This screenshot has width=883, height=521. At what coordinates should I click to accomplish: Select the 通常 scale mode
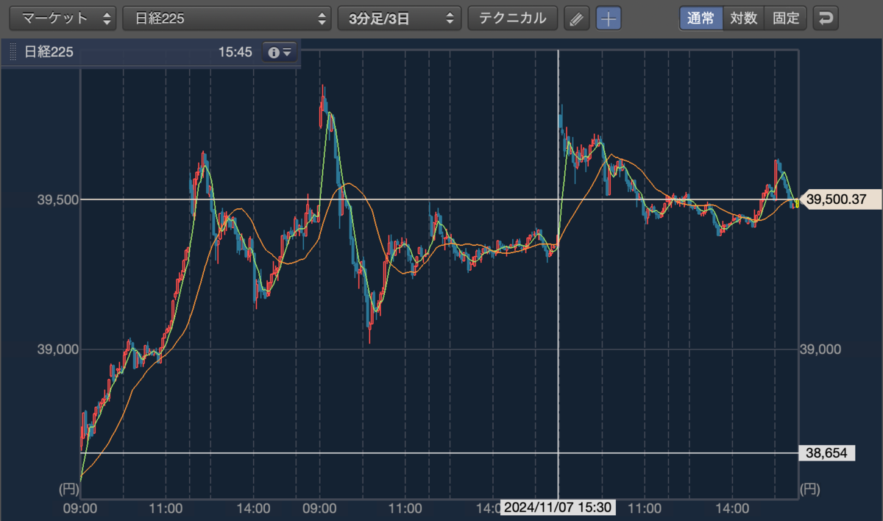[701, 18]
